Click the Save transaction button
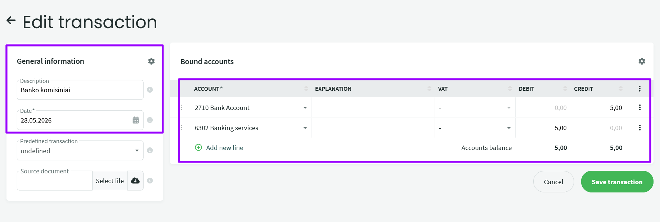This screenshot has height=222, width=660. point(617,182)
